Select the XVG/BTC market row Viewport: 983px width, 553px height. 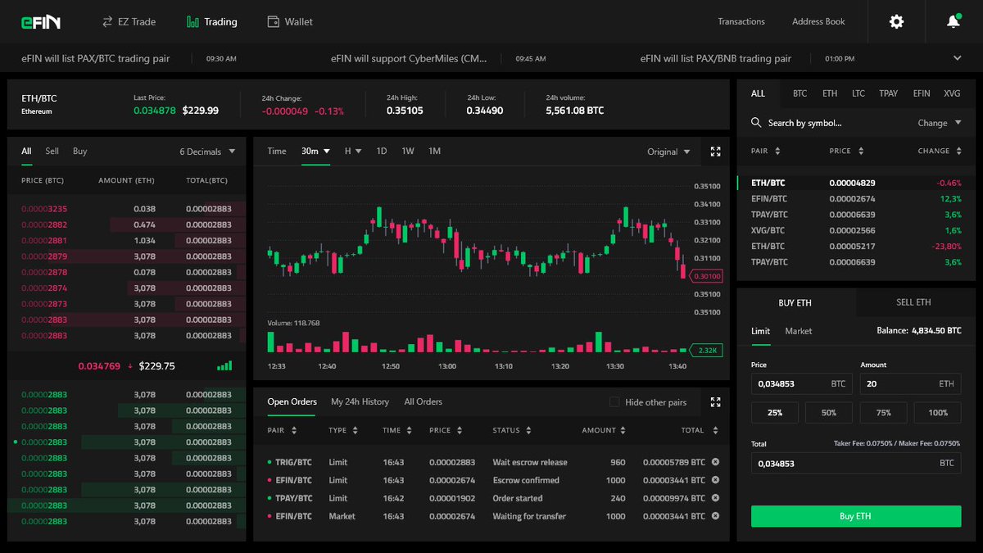click(856, 230)
